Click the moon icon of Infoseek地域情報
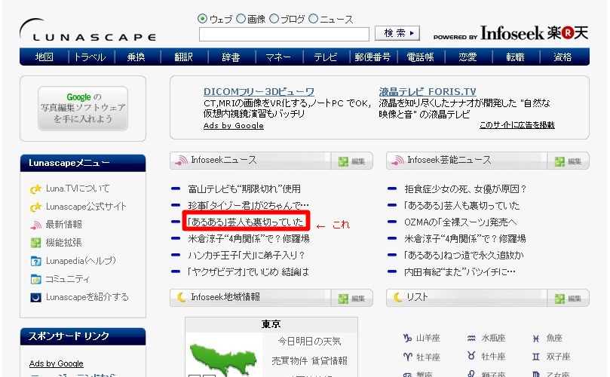The height and width of the screenshot is (377, 610). coord(181,297)
